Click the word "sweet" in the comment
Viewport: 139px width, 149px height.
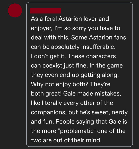pyautogui.click(x=100, y=112)
